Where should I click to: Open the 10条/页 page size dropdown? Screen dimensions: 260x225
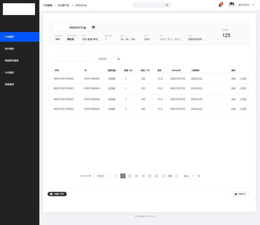click(x=102, y=176)
